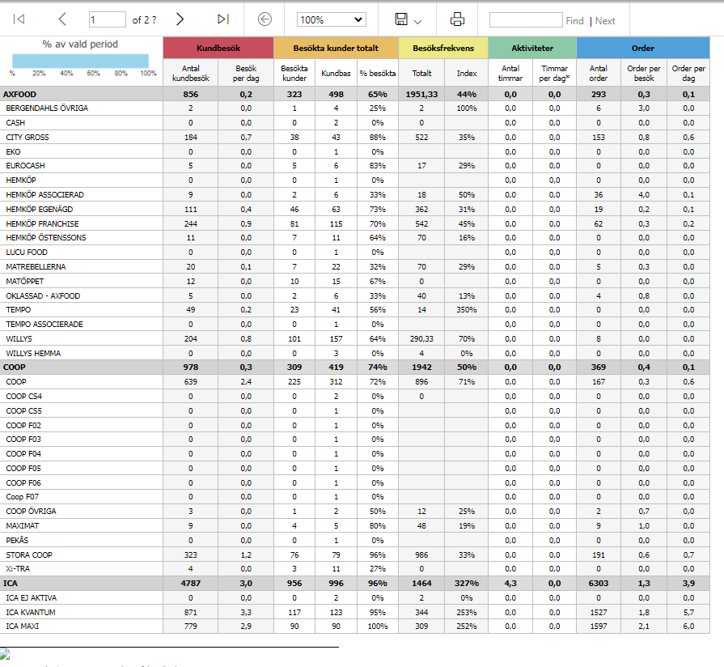Click TEMPO Index value 350%

(x=466, y=310)
